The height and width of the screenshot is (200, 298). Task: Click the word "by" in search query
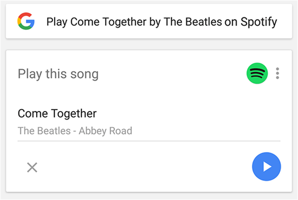(155, 22)
